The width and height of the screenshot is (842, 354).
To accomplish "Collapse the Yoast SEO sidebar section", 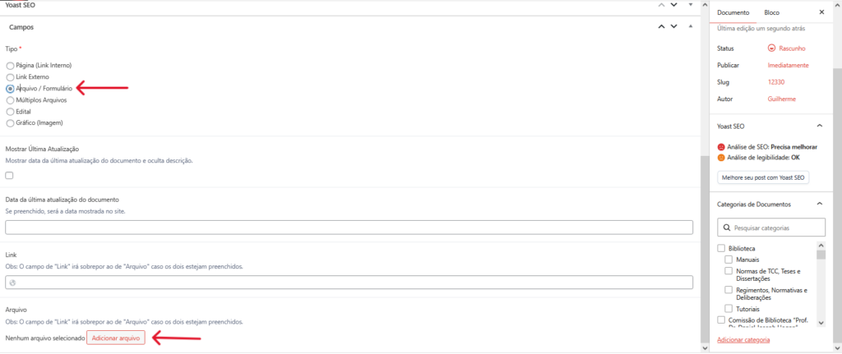I will pos(819,126).
